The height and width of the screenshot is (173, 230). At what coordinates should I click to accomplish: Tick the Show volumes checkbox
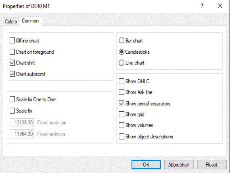point(121,125)
